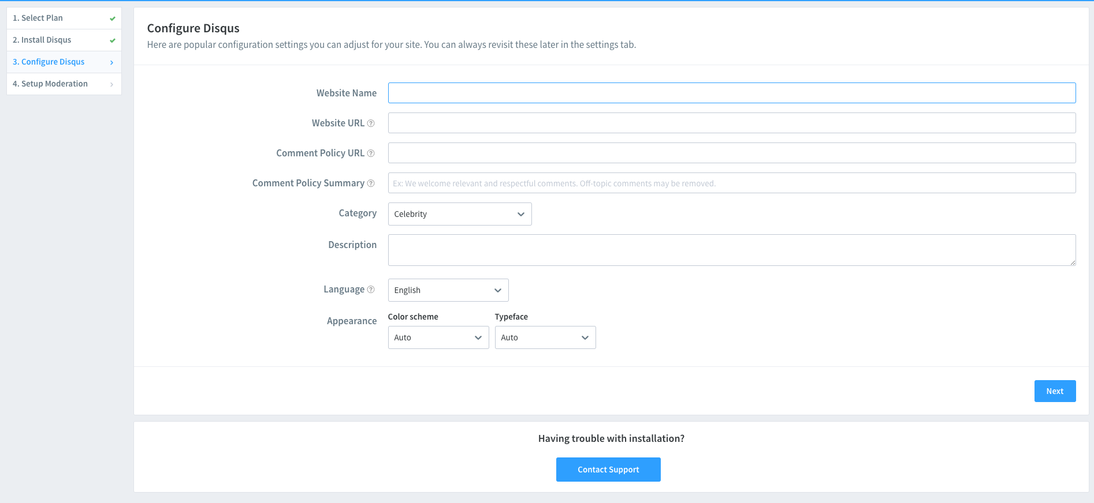This screenshot has width=1094, height=503.
Task: Click 'Having trouble with installation?' text
Action: pos(611,438)
